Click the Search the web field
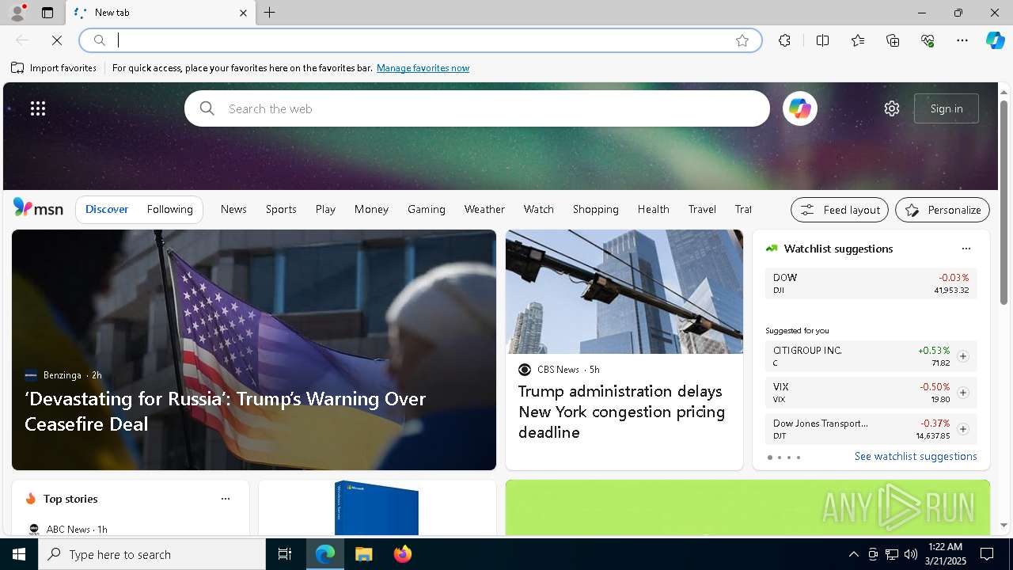This screenshot has height=570, width=1013. (477, 108)
